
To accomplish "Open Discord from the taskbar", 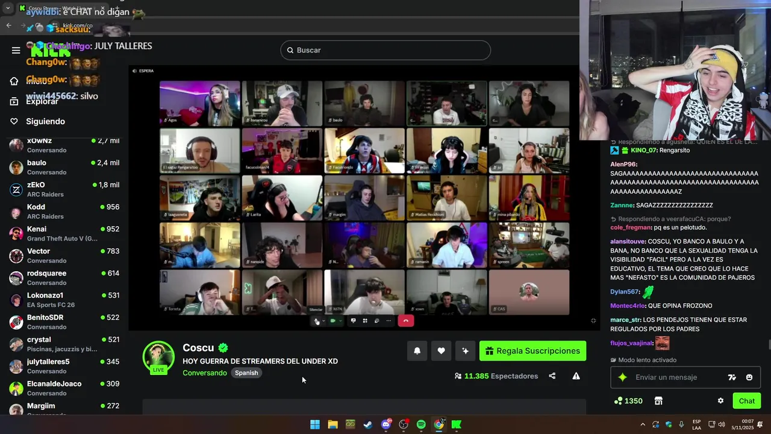I will click(386, 424).
